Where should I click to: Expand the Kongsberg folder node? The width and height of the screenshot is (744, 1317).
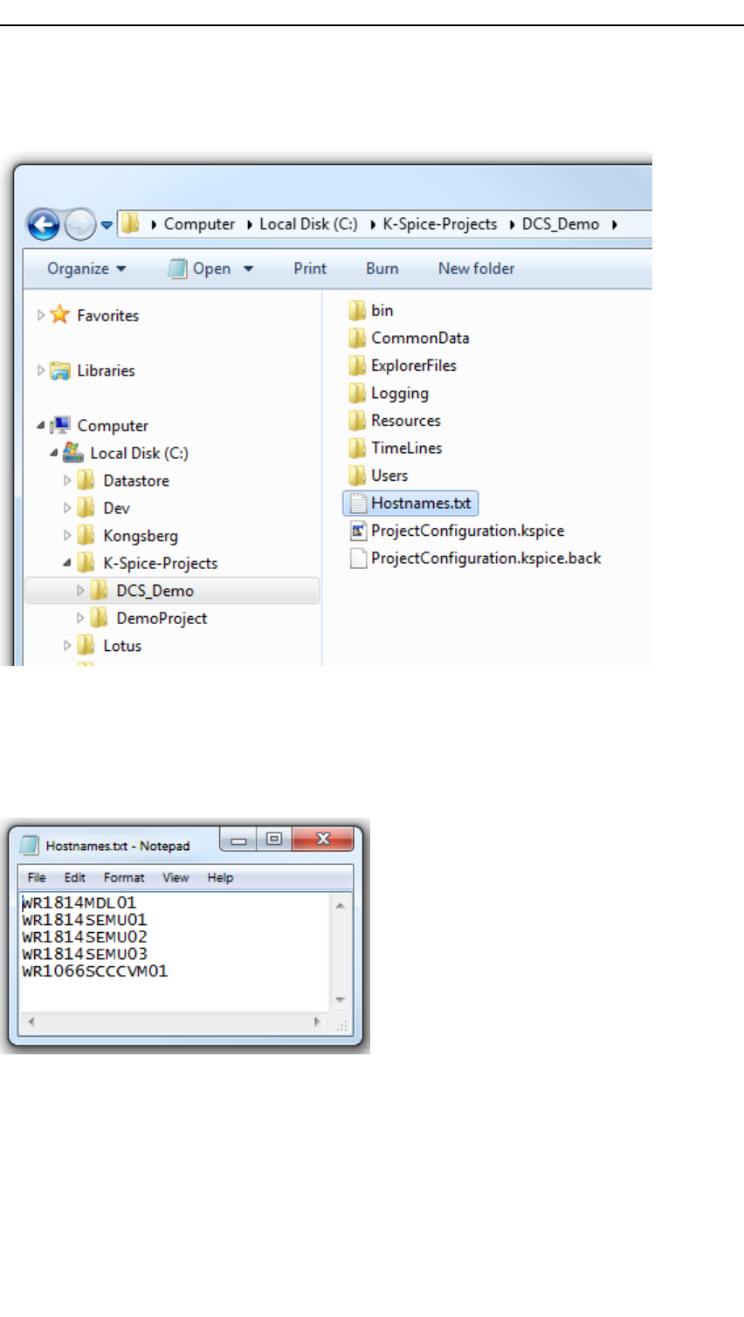[67, 535]
